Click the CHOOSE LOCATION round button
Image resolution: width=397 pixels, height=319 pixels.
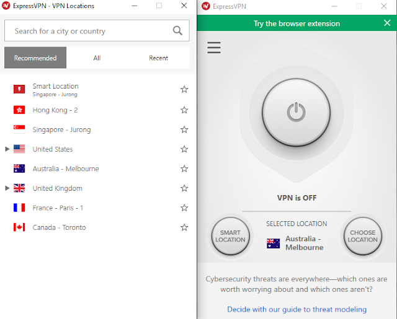tap(362, 236)
